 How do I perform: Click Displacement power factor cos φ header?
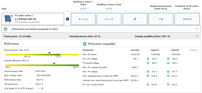tap(161, 8)
